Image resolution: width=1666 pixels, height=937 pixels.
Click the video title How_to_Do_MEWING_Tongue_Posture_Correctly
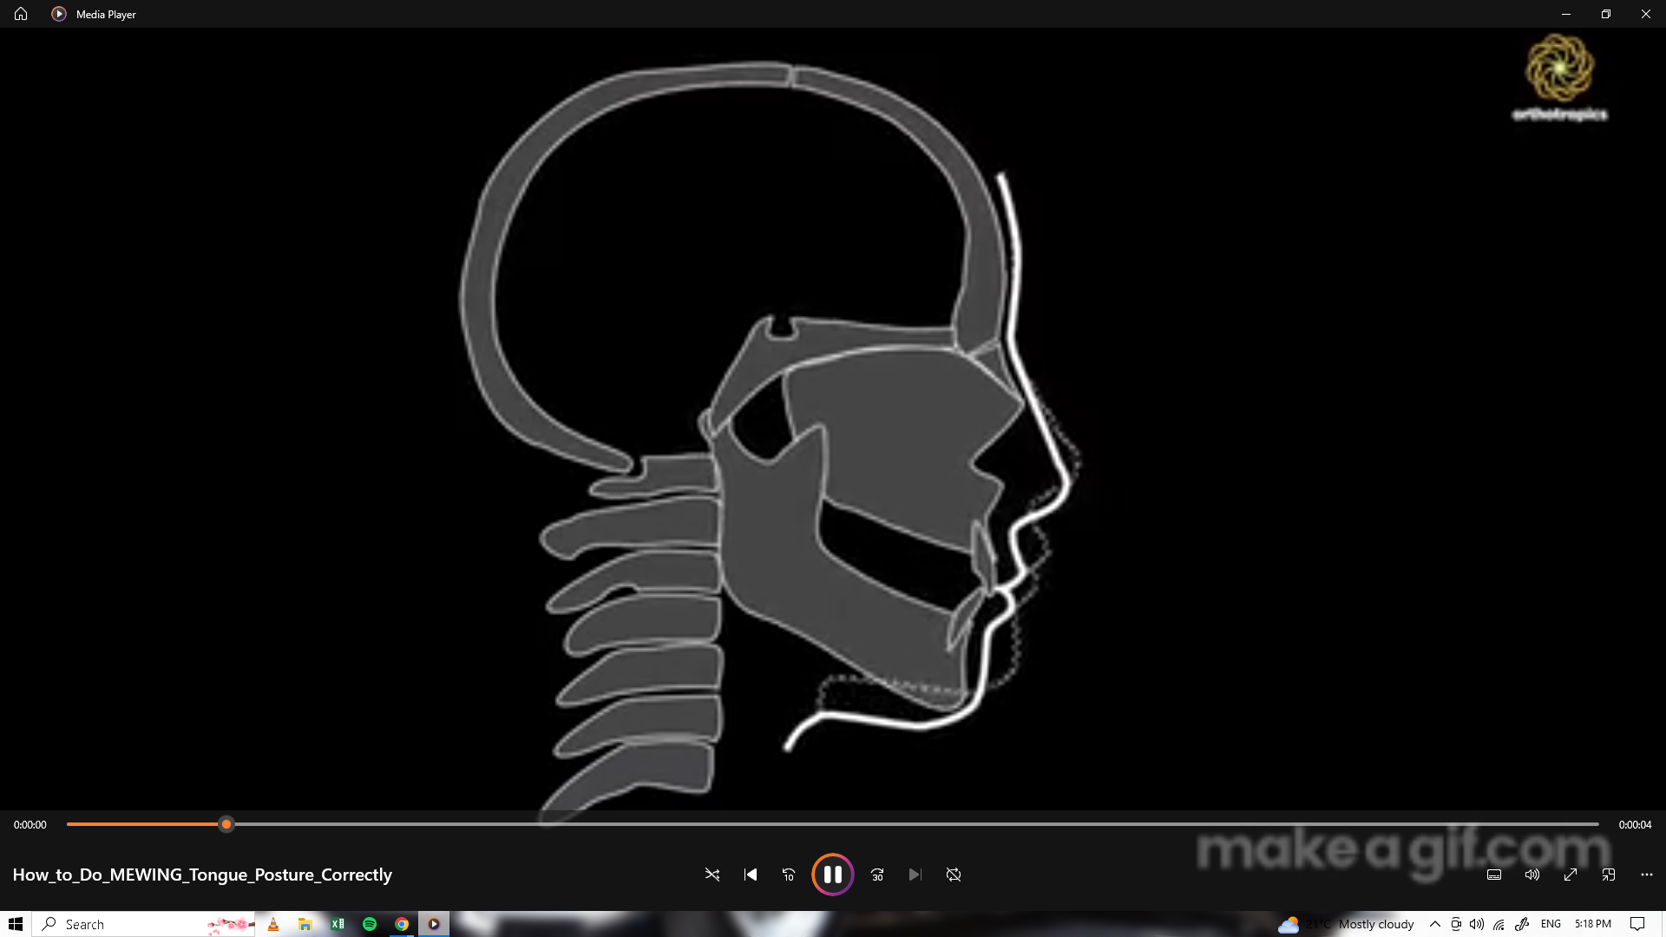coord(202,875)
